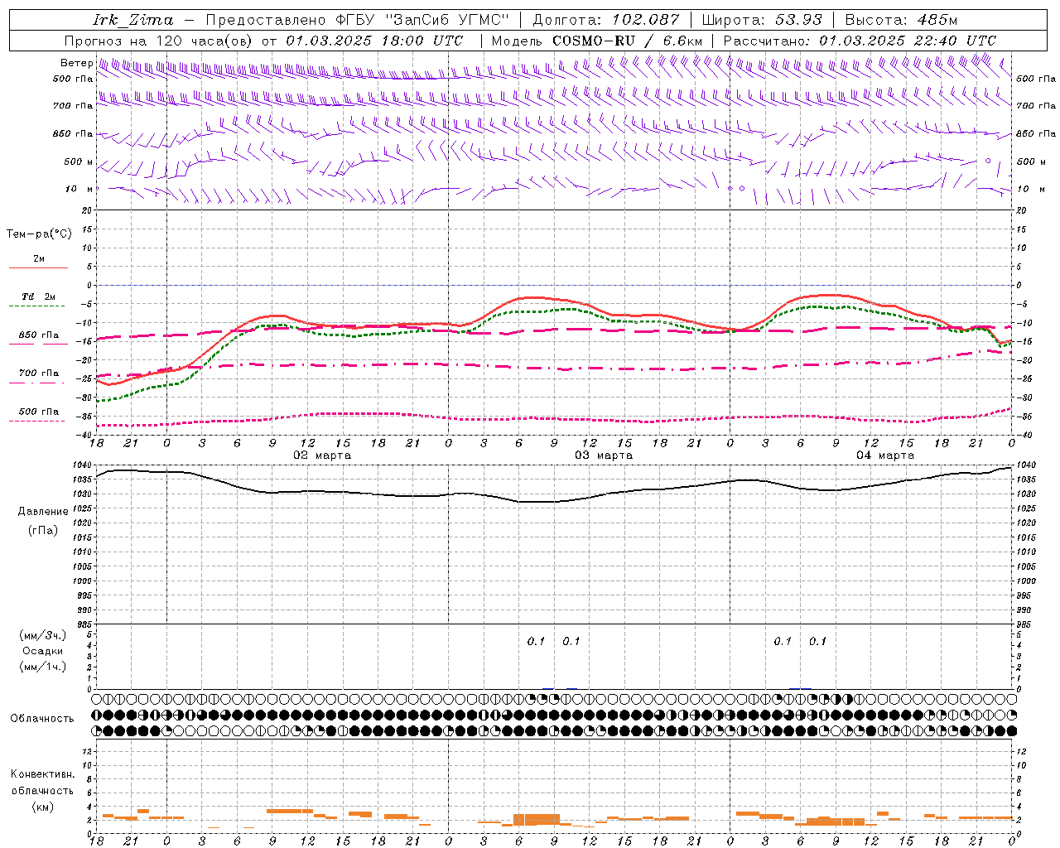1060x848 pixels.
Task: Select the Долгота: 102.087 value
Action: tap(606, 20)
